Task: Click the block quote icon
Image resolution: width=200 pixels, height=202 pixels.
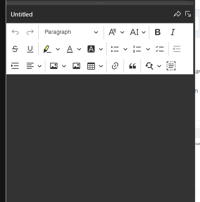Action: [132, 66]
